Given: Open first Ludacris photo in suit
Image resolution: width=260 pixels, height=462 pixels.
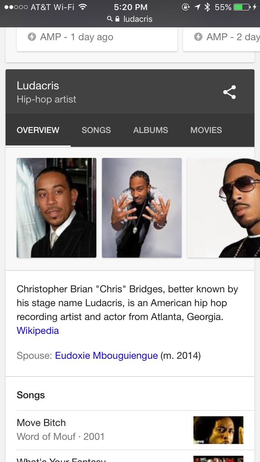Looking at the screenshot, I should [57, 208].
